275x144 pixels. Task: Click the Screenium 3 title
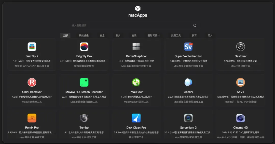tap(188, 127)
